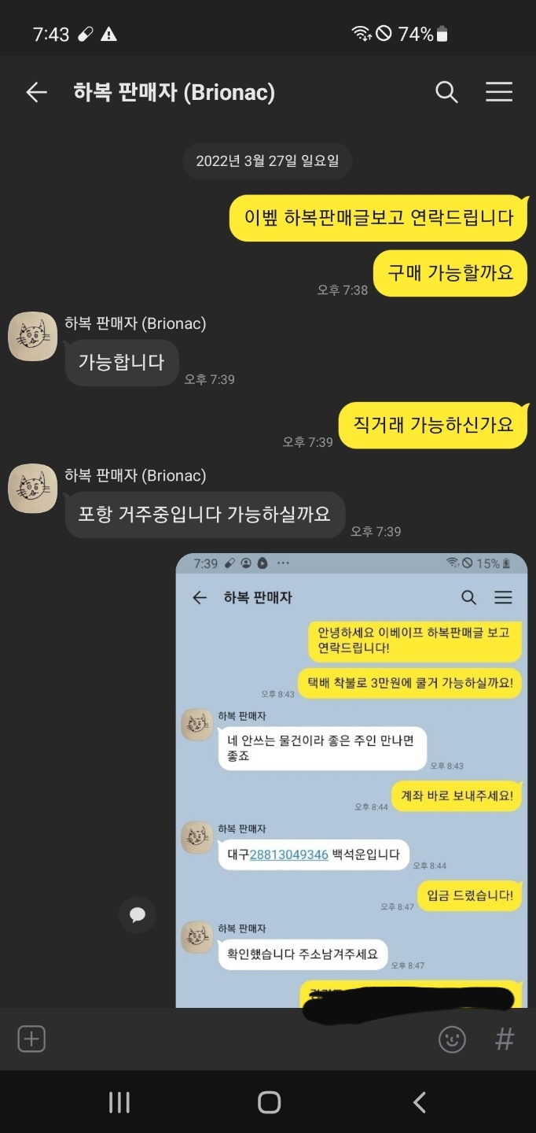536x1133 pixels.
Task: Tap the 포항 거주중입니다 message bubble
Action: click(204, 515)
